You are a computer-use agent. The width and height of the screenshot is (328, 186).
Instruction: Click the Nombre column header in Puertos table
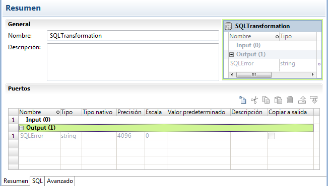click(39, 112)
